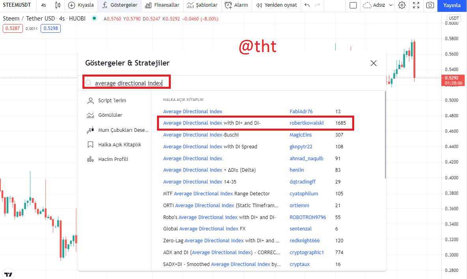Create an alert with Alarm button
This screenshot has height=279, width=467.
point(236,5)
